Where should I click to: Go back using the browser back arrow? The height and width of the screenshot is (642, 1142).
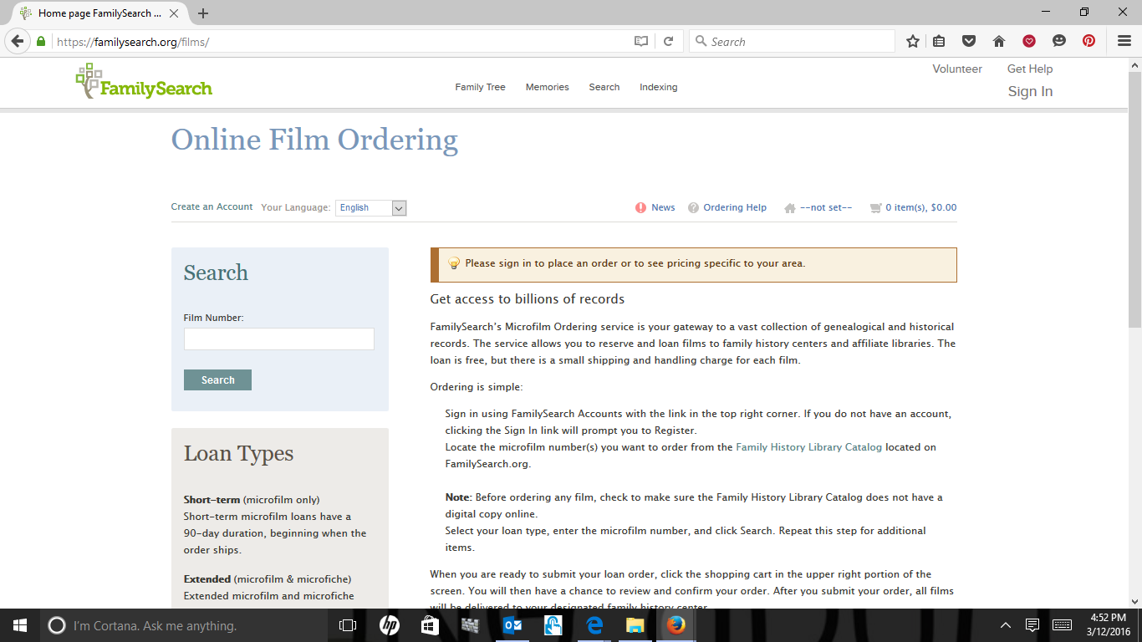18,41
